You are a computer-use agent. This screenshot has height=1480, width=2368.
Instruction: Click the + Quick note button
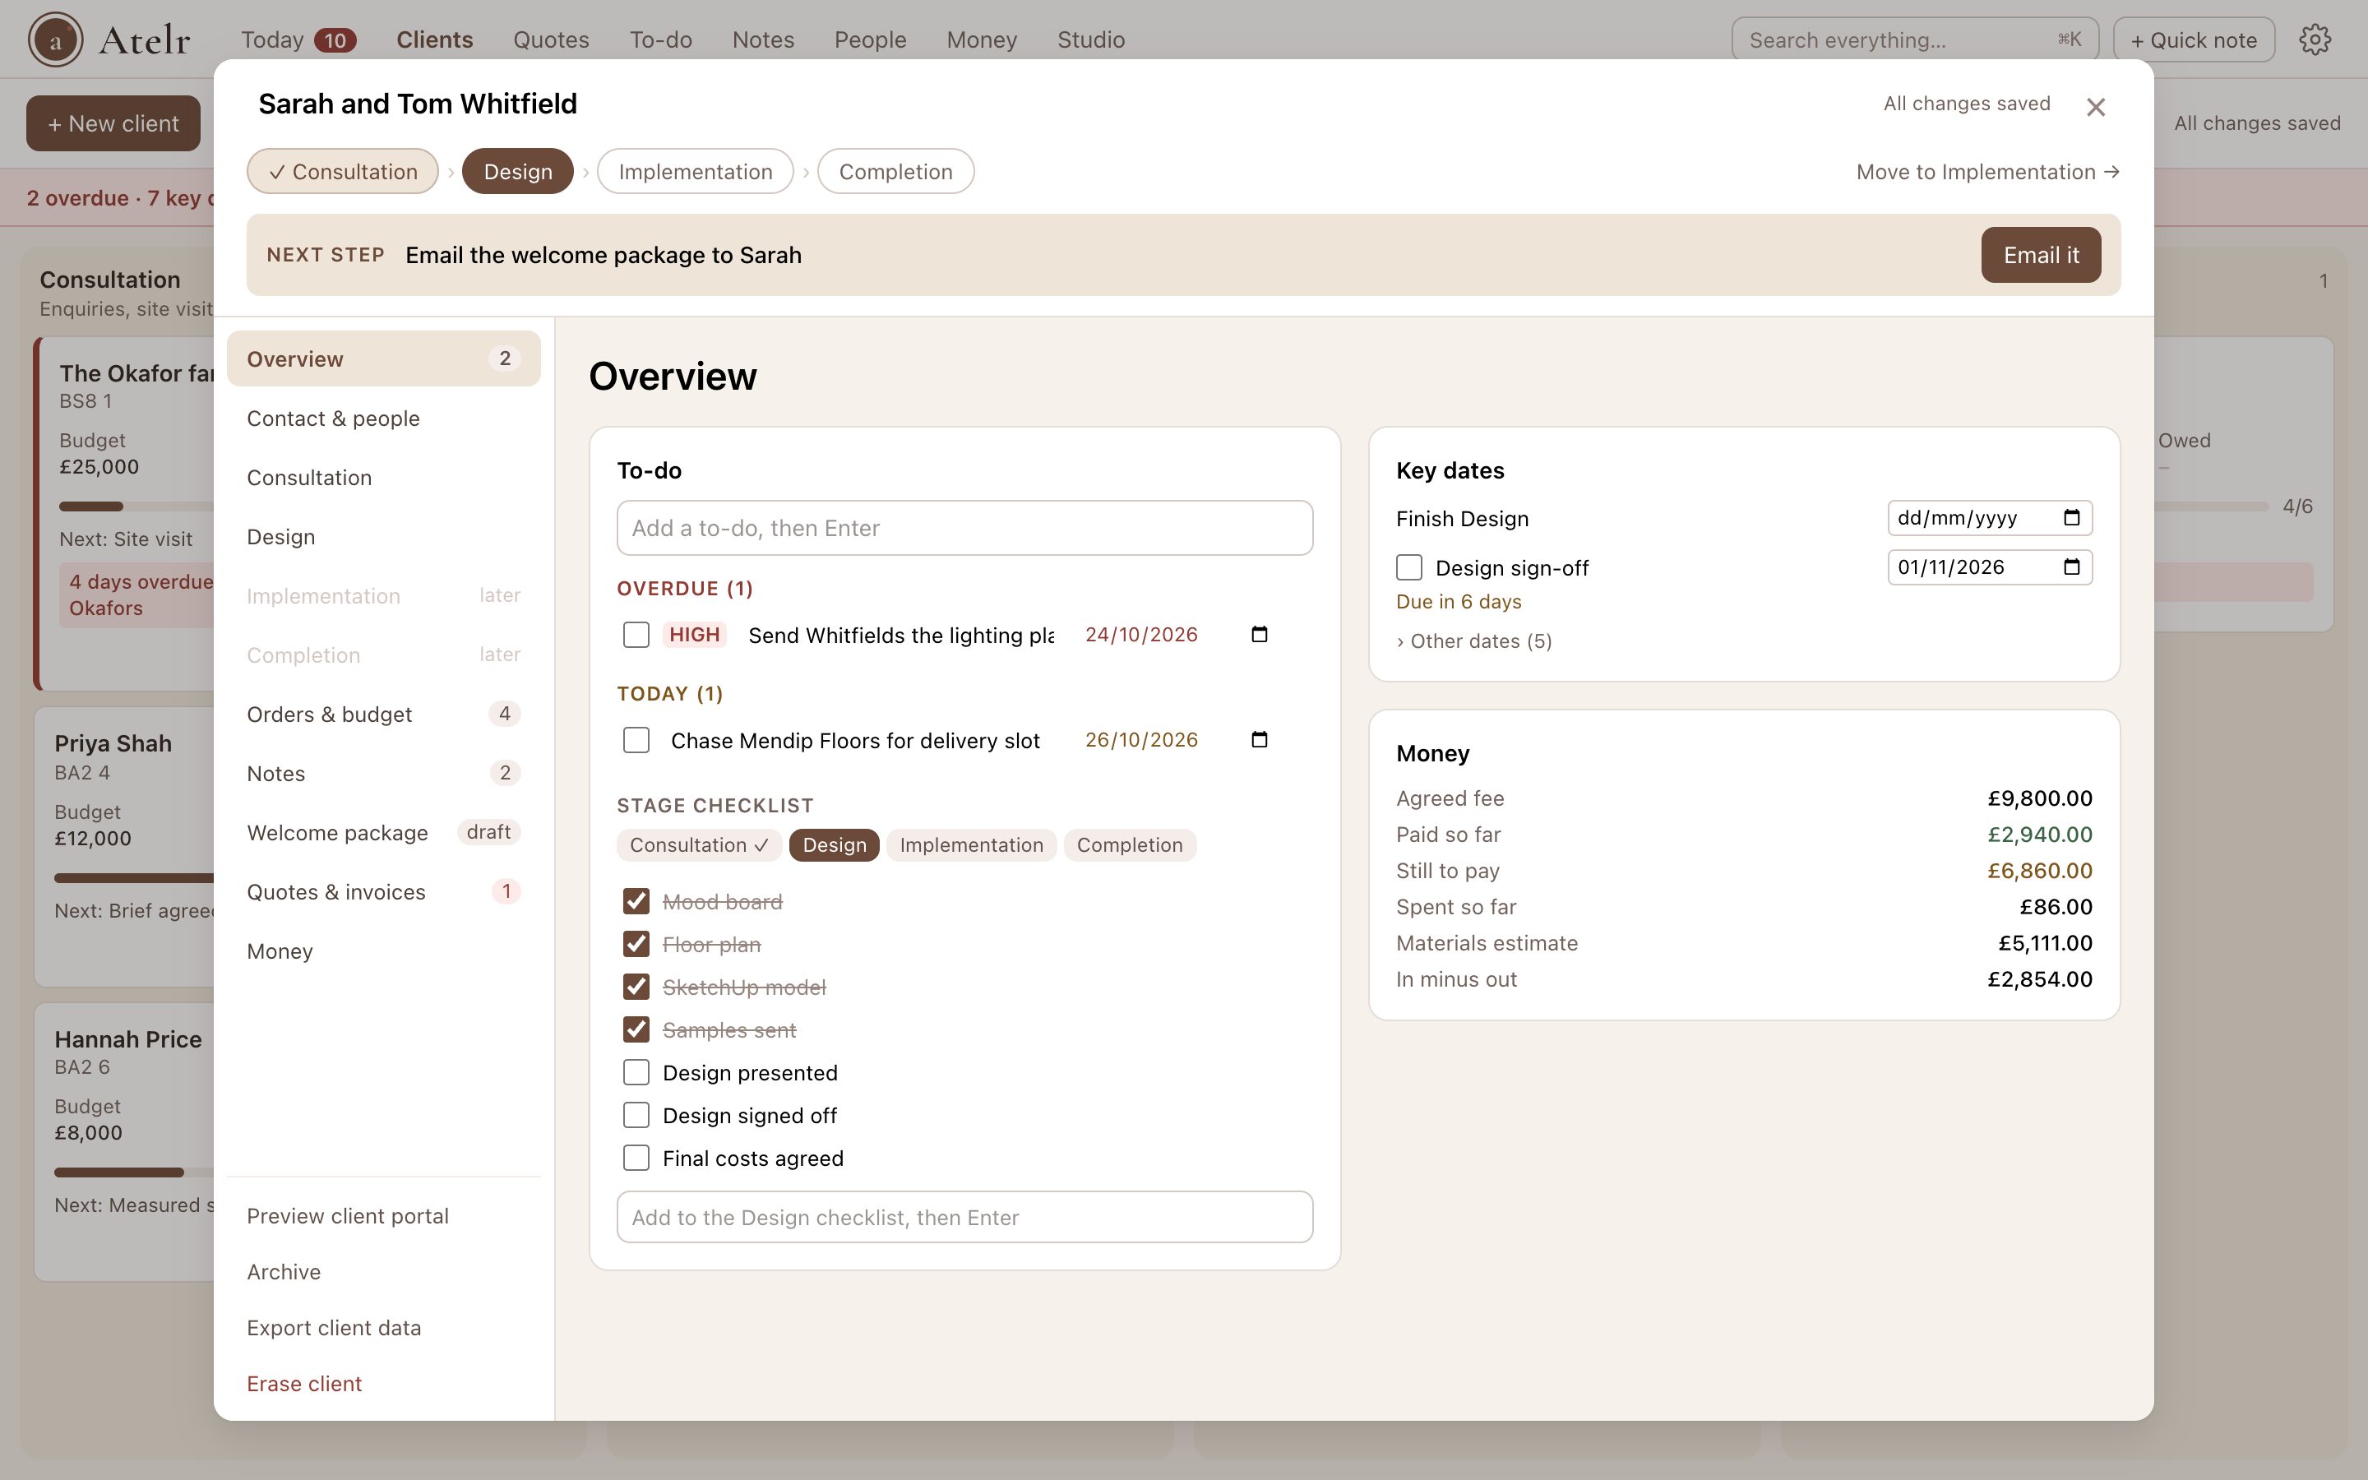(2194, 40)
